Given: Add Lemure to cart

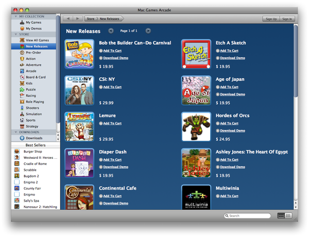Looking at the screenshot, I should [112, 123].
